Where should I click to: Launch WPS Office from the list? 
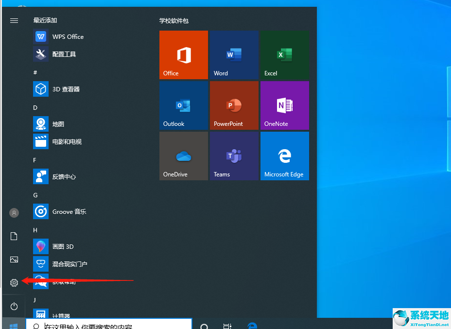click(68, 37)
